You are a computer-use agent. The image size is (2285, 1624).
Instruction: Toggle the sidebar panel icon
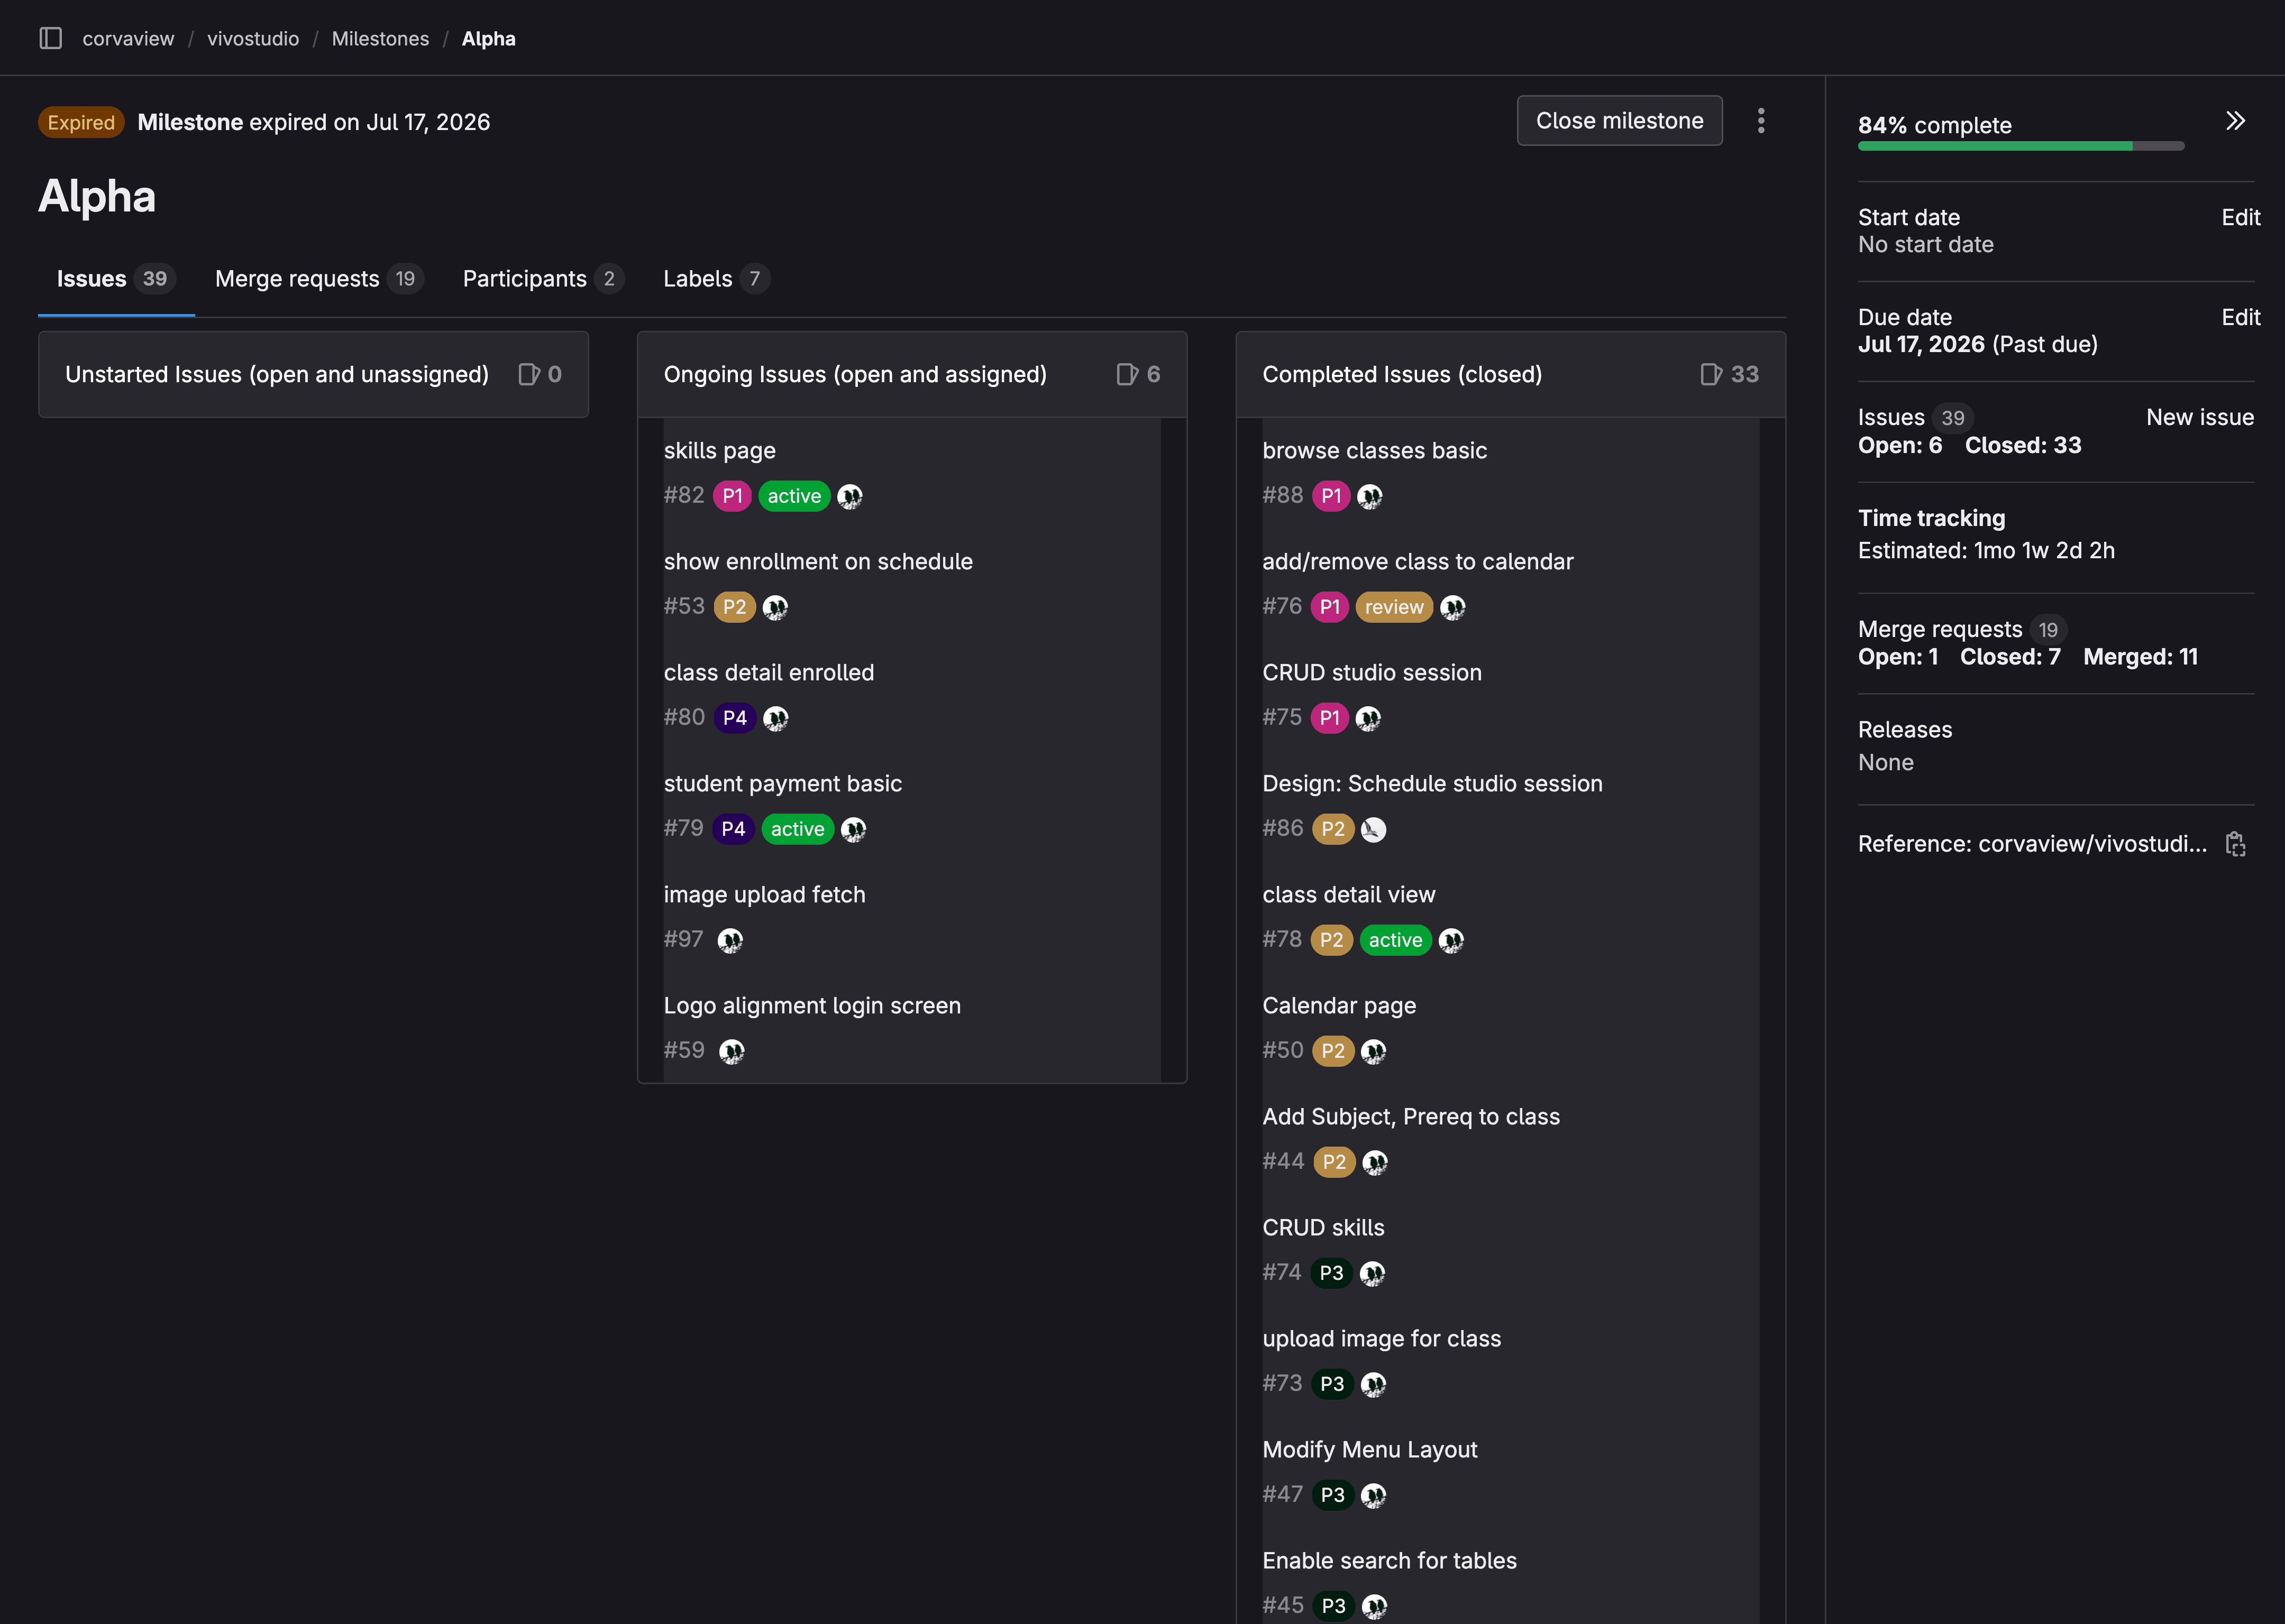(x=50, y=38)
